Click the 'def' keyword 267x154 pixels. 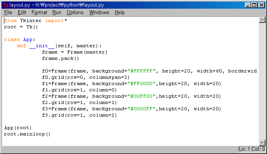point(21,46)
